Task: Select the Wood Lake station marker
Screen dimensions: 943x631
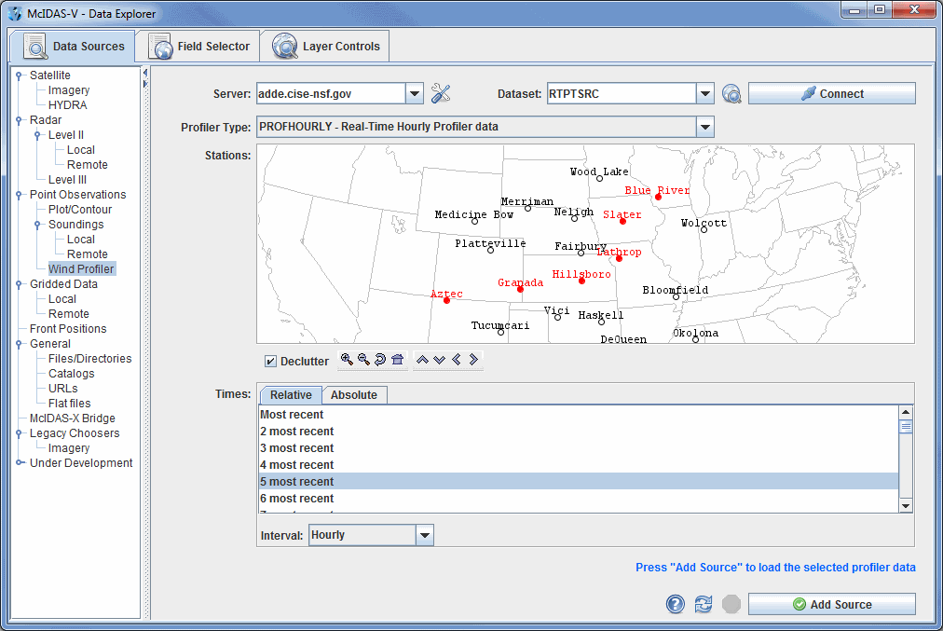Action: click(x=599, y=179)
